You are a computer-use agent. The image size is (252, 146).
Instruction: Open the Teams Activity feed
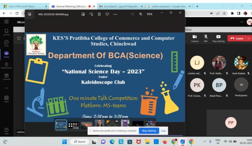pos(6,32)
